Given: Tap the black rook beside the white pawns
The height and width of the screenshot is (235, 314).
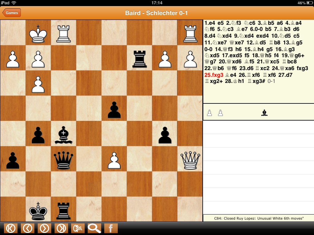Looking at the screenshot, I should (x=139, y=58).
